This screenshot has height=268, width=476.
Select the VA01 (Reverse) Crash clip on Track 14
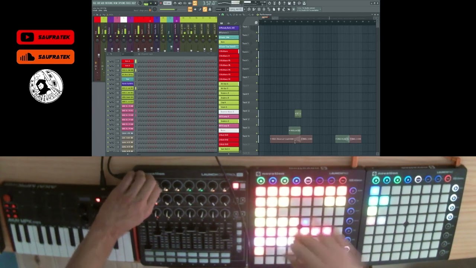[x=285, y=139]
